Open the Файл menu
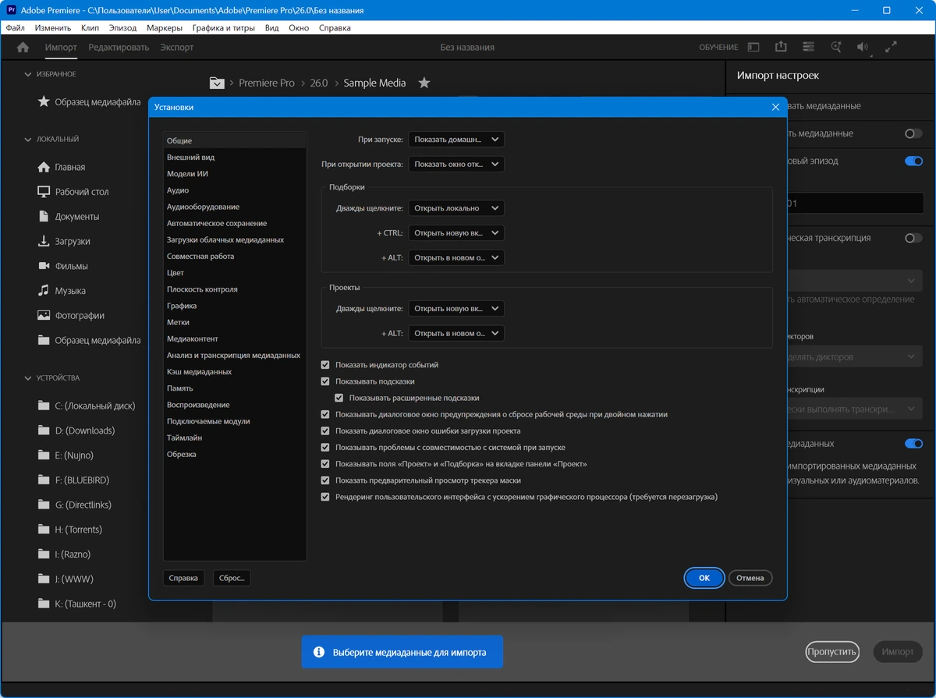The image size is (936, 698). click(15, 28)
